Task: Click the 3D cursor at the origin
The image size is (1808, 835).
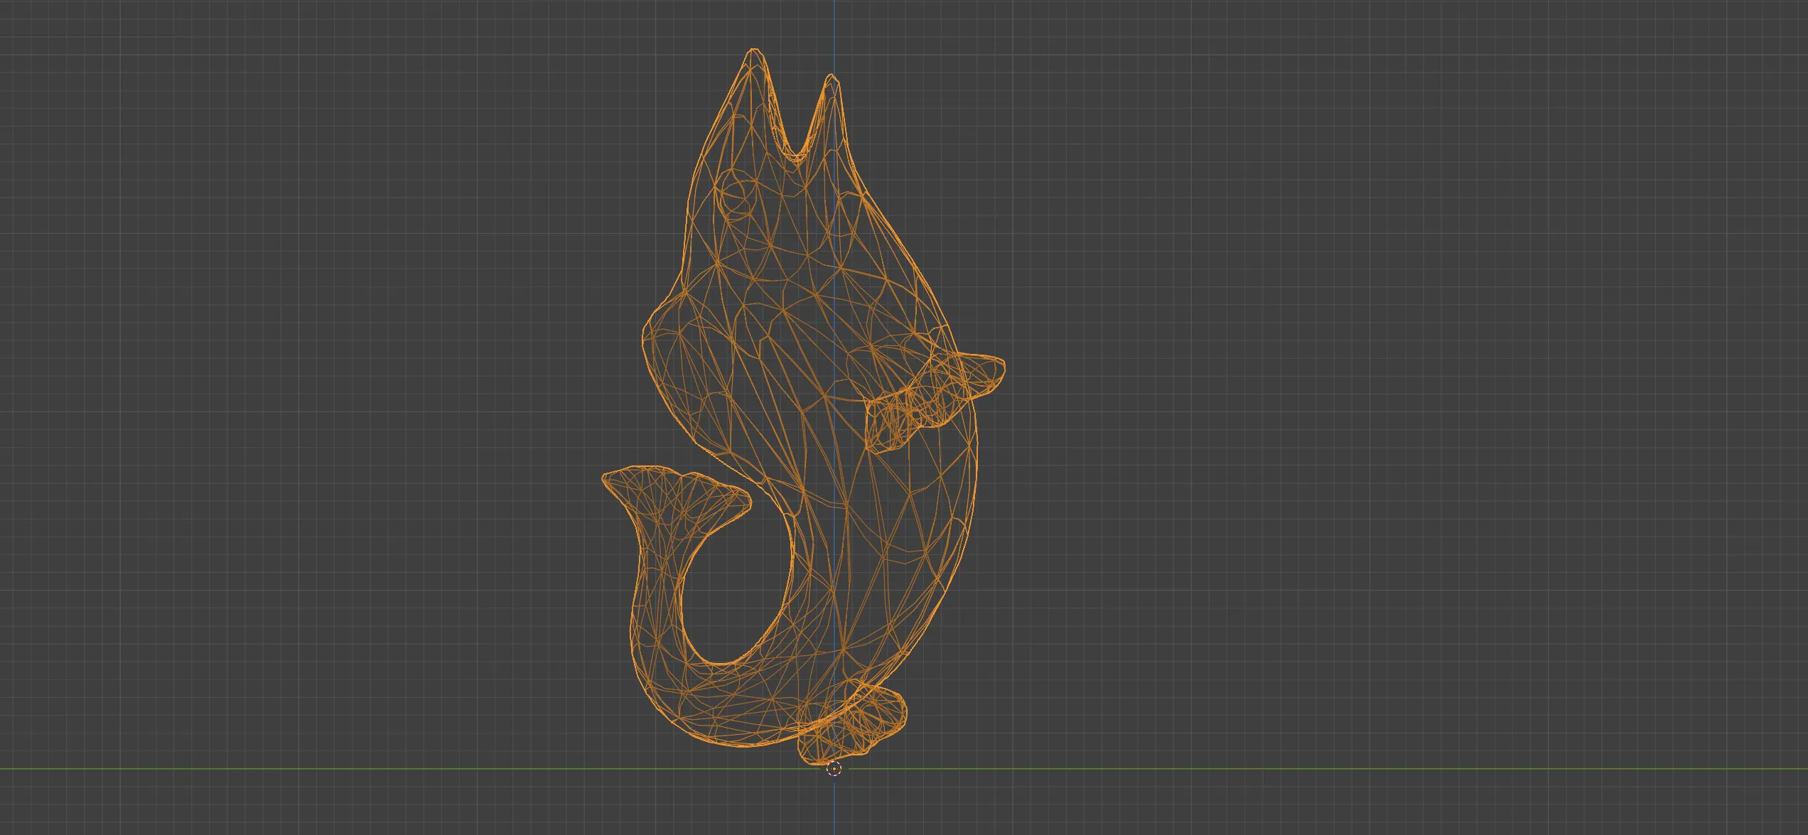Action: point(834,768)
